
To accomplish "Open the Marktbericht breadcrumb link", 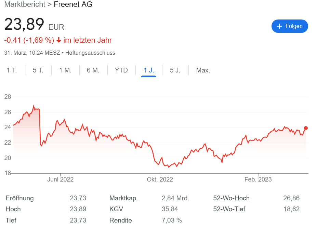I will click(x=25, y=4).
